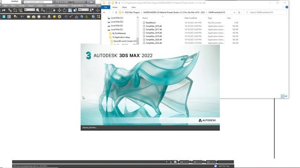Switch to the Home tab in File Explorer
The image size is (300, 168).
[x=115, y=7]
